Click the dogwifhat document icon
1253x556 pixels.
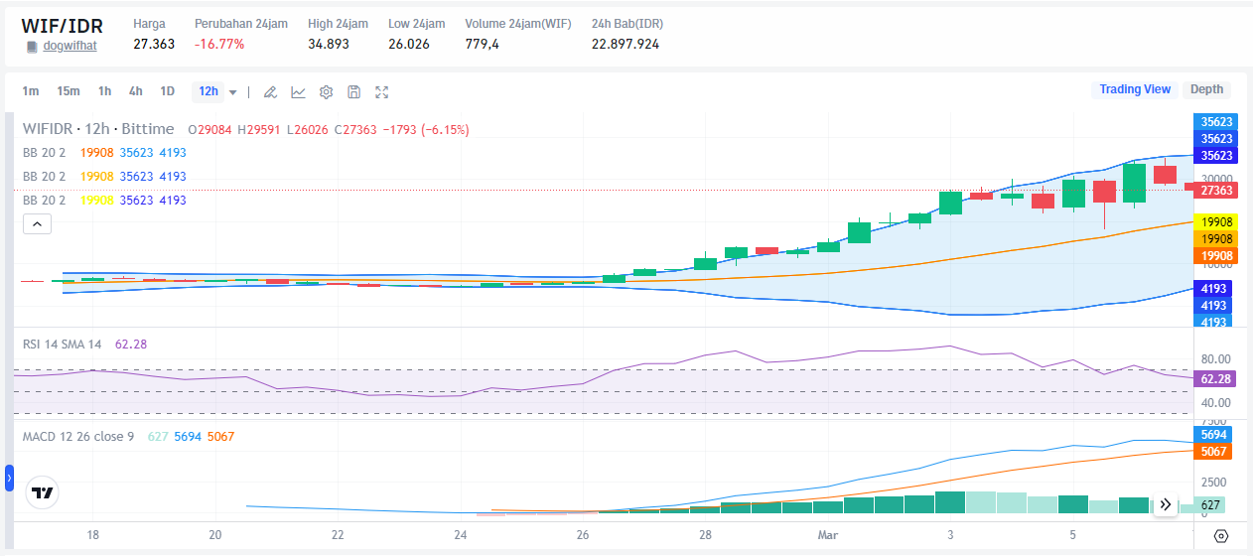coord(32,46)
